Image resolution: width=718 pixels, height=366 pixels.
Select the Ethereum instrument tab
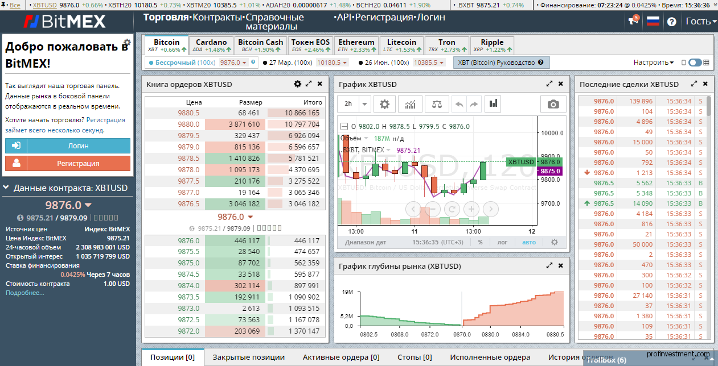pyautogui.click(x=356, y=45)
